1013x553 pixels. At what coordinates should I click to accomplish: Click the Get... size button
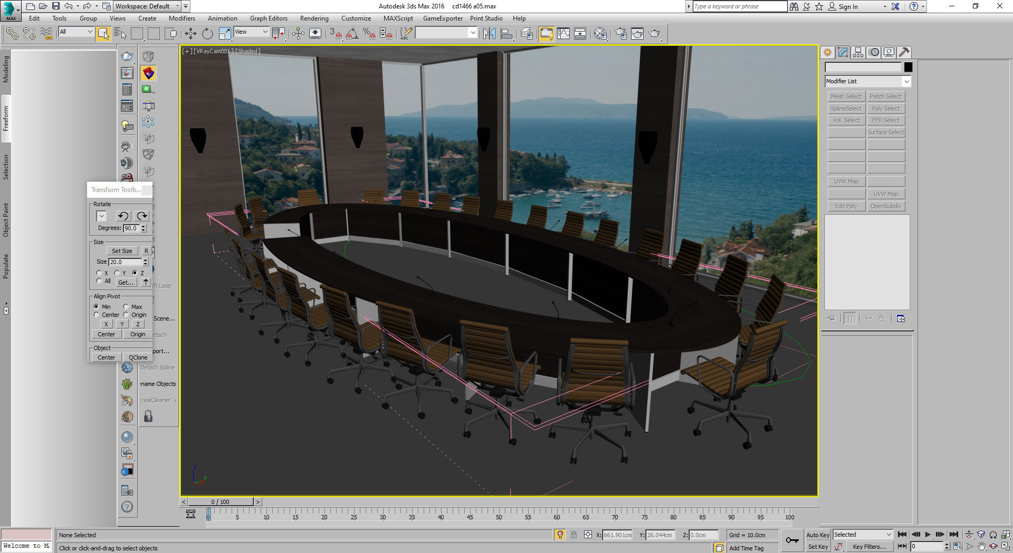coord(126,283)
